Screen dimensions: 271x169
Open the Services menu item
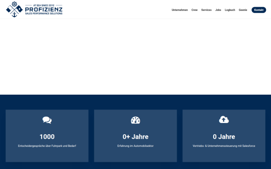pos(206,10)
